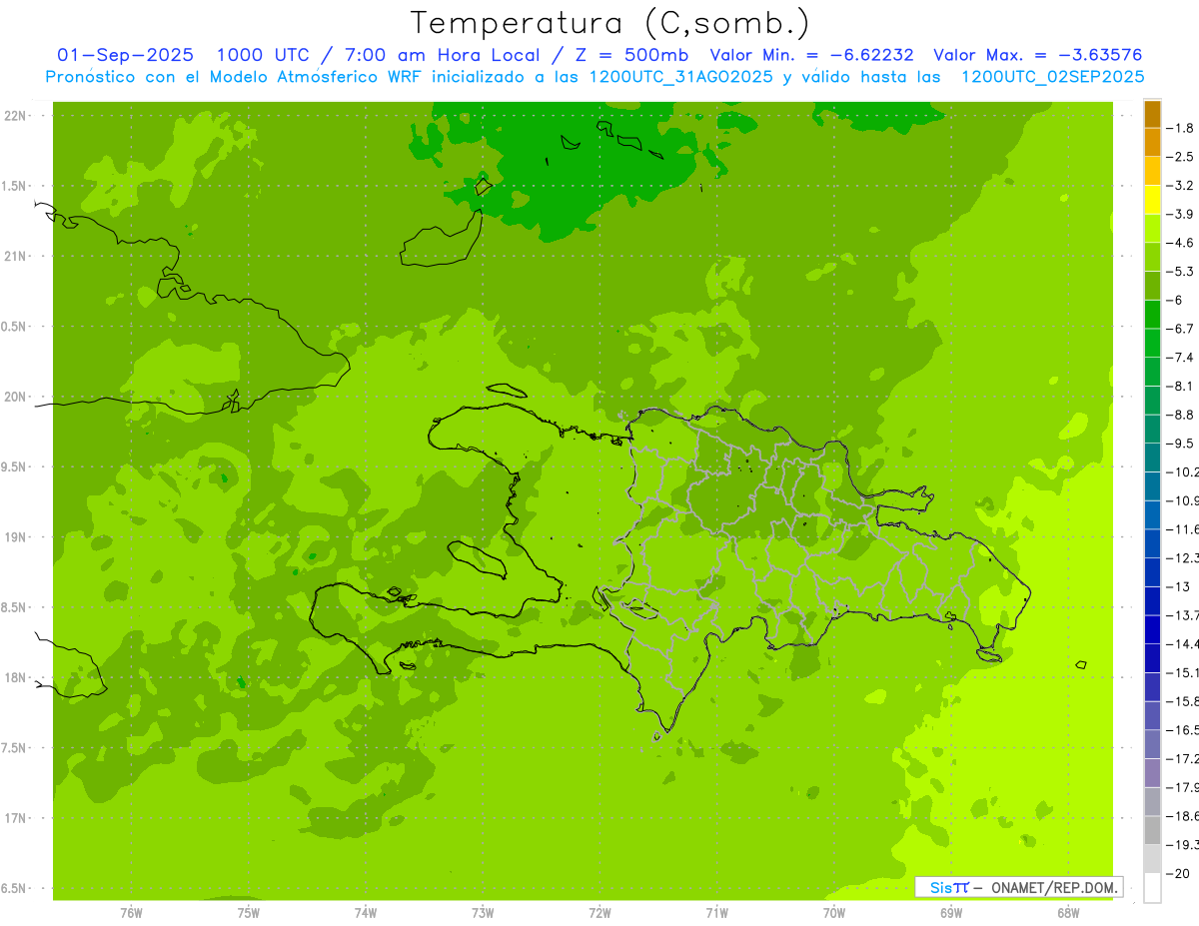Select the 'Z = 500mb' level text
Image resolution: width=1199 pixels, height=926 pixels.
click(x=627, y=55)
